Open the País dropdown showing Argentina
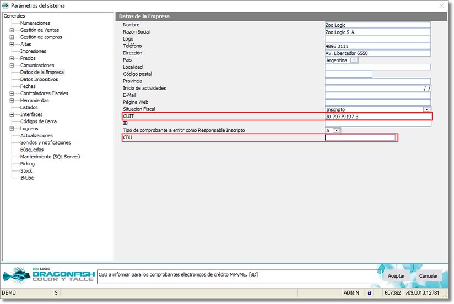Screen dimensions: 454x304 [354, 60]
